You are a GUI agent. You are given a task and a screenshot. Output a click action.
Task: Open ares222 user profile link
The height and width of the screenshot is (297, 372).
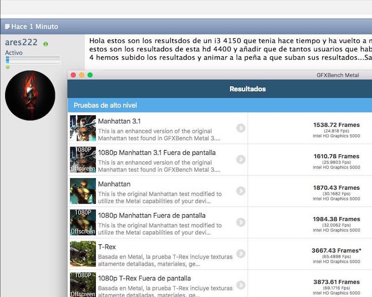click(21, 42)
